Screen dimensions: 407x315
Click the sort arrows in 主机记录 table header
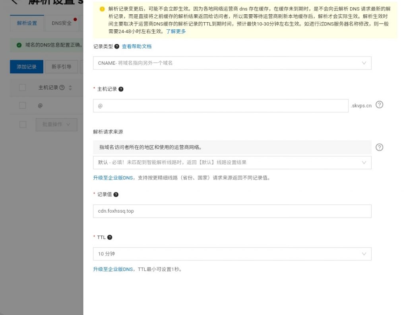pyautogui.click(x=70, y=88)
